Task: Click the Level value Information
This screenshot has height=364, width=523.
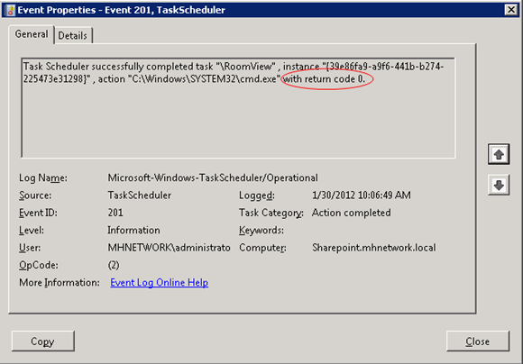Action: (133, 231)
